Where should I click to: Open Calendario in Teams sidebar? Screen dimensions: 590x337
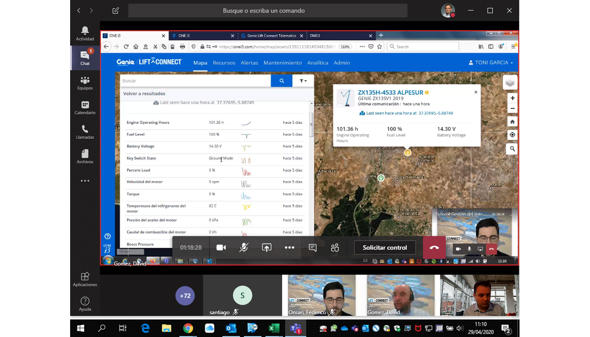pyautogui.click(x=85, y=108)
